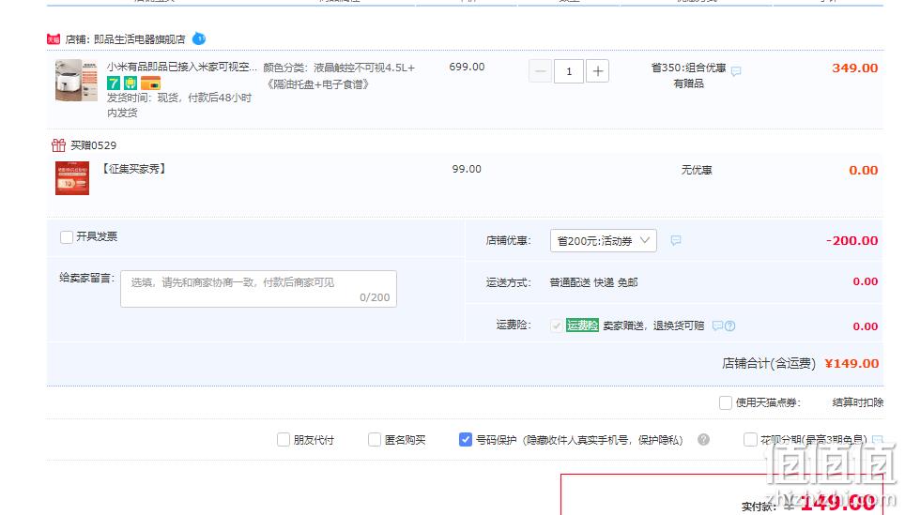
Task: Enable the 花呗分期 installment checkbox
Action: (x=750, y=439)
